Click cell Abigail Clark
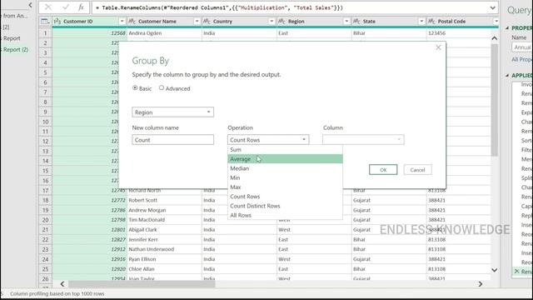Image resolution: width=533 pixels, height=300 pixels. 142,230
